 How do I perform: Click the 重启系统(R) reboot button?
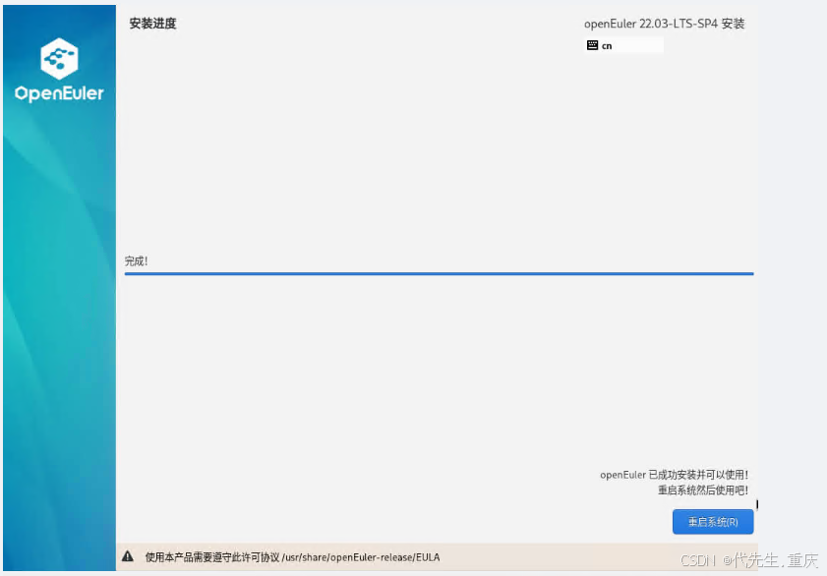[x=713, y=522]
